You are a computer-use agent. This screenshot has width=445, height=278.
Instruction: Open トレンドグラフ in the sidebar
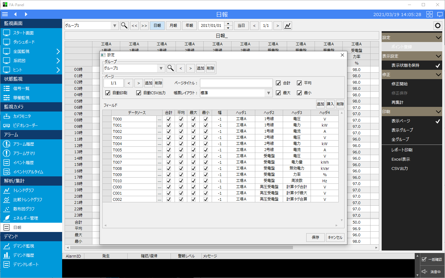click(31, 190)
